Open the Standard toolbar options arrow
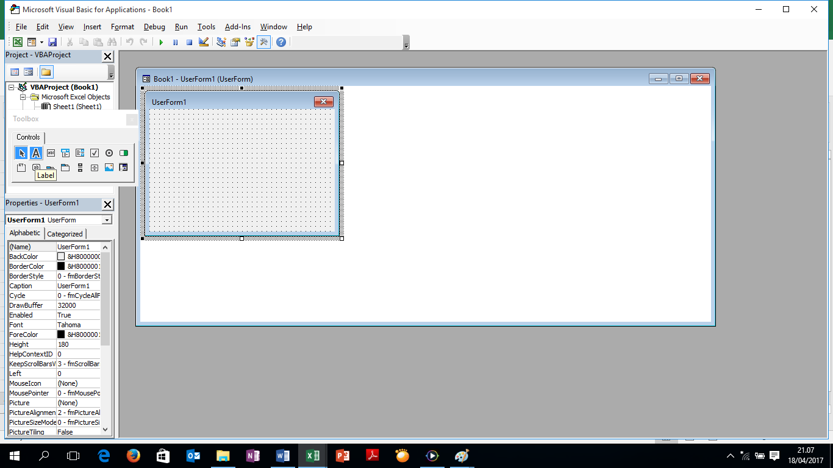 click(407, 43)
